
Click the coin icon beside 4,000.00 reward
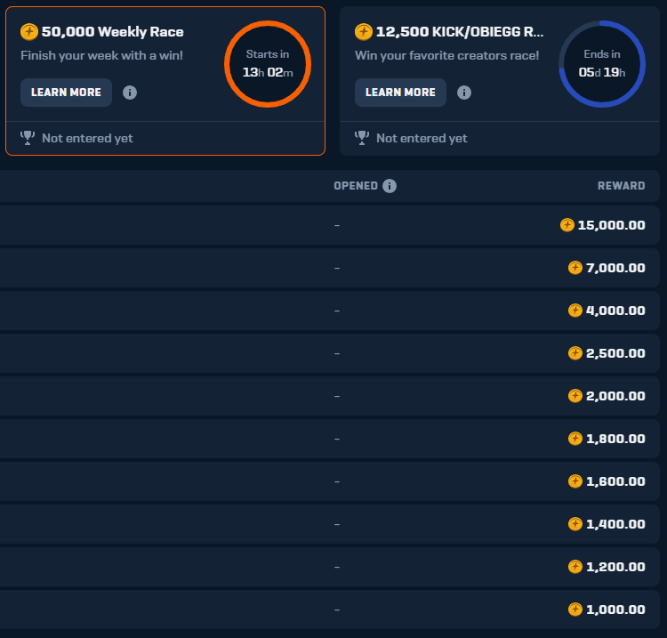pos(575,311)
